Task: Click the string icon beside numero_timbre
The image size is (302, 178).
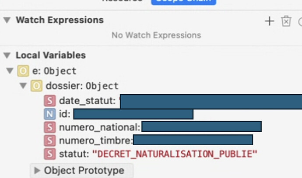Action: pyautogui.click(x=50, y=140)
